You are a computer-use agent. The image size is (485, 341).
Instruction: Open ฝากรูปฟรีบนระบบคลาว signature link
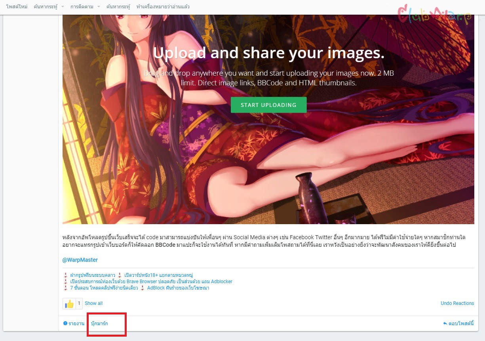pos(93,275)
